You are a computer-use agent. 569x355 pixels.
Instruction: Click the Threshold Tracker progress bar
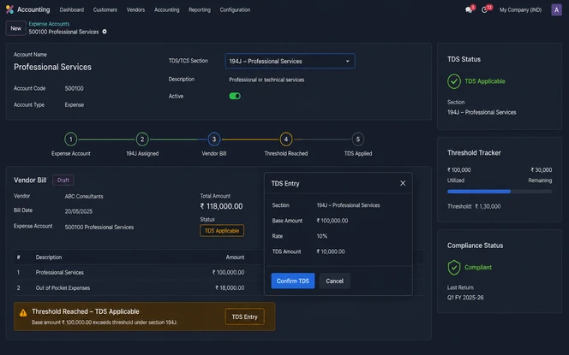(x=500, y=192)
